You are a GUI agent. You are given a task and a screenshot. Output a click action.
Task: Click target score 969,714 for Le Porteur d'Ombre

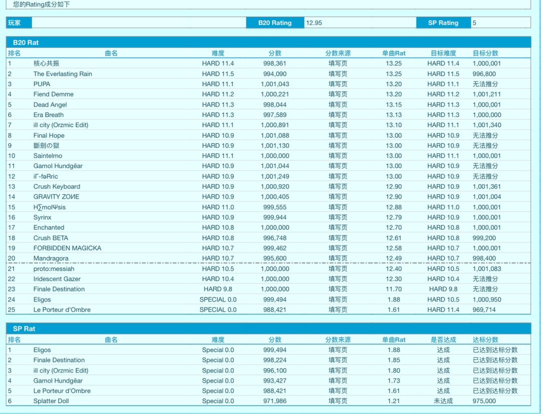coord(484,309)
